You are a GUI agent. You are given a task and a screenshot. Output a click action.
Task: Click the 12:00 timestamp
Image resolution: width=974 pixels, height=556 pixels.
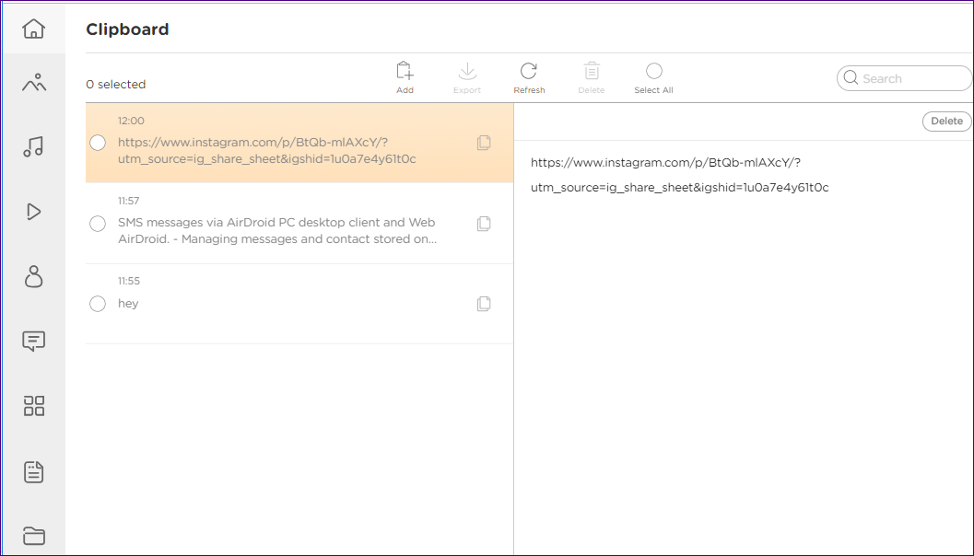pos(131,121)
